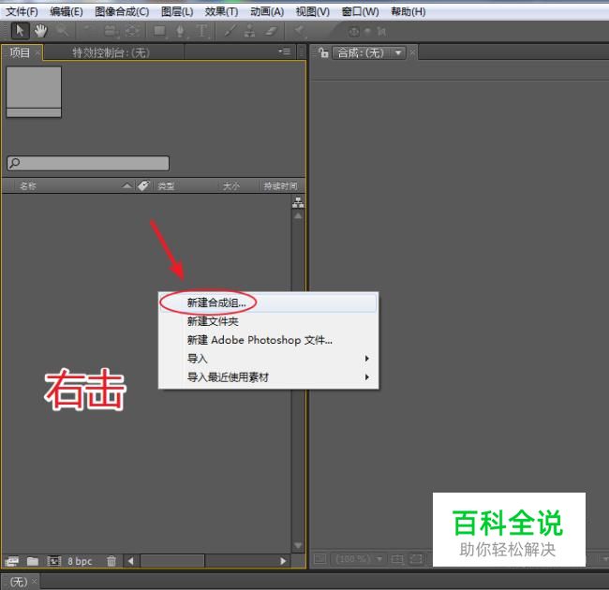Image resolution: width=609 pixels, height=590 pixels.
Task: Close the (无) timeline tab
Action: pyautogui.click(x=34, y=581)
